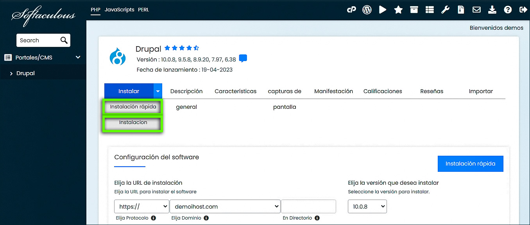Open the email envelope icon
This screenshot has width=530, height=225.
coord(476,10)
